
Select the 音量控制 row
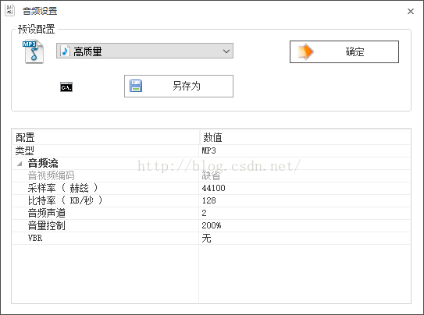(x=211, y=225)
